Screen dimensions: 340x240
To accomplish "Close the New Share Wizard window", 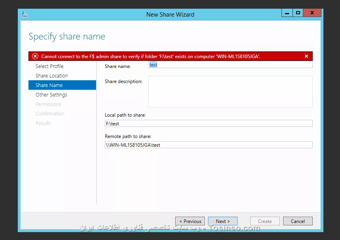I will 312,13.
